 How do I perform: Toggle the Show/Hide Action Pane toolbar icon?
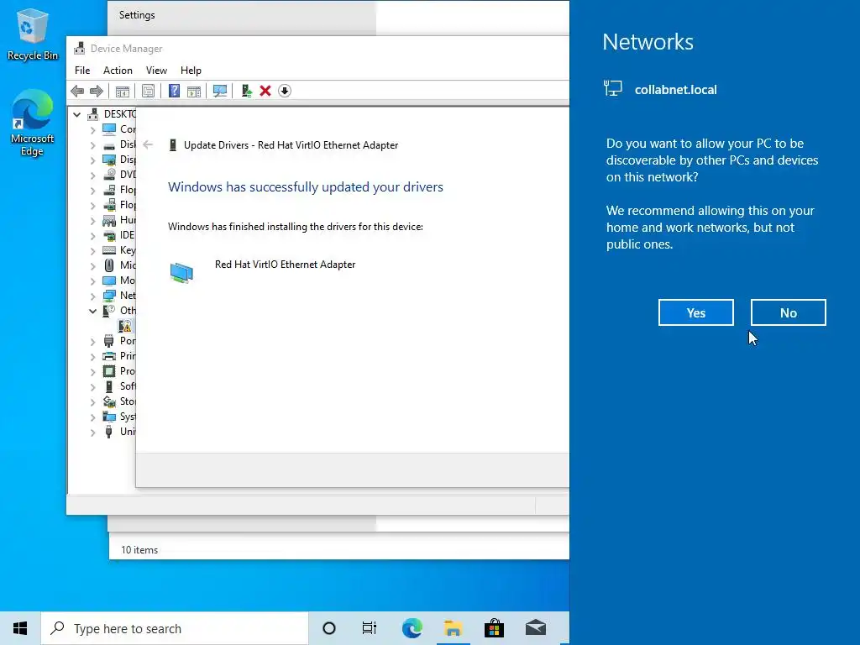[x=194, y=91]
